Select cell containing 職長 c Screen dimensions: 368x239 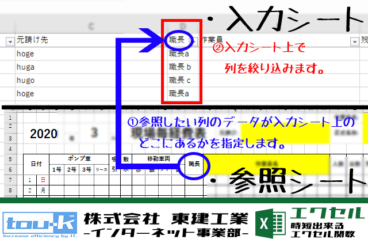(179, 80)
